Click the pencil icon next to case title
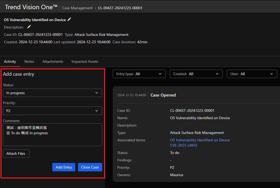 (69, 20)
